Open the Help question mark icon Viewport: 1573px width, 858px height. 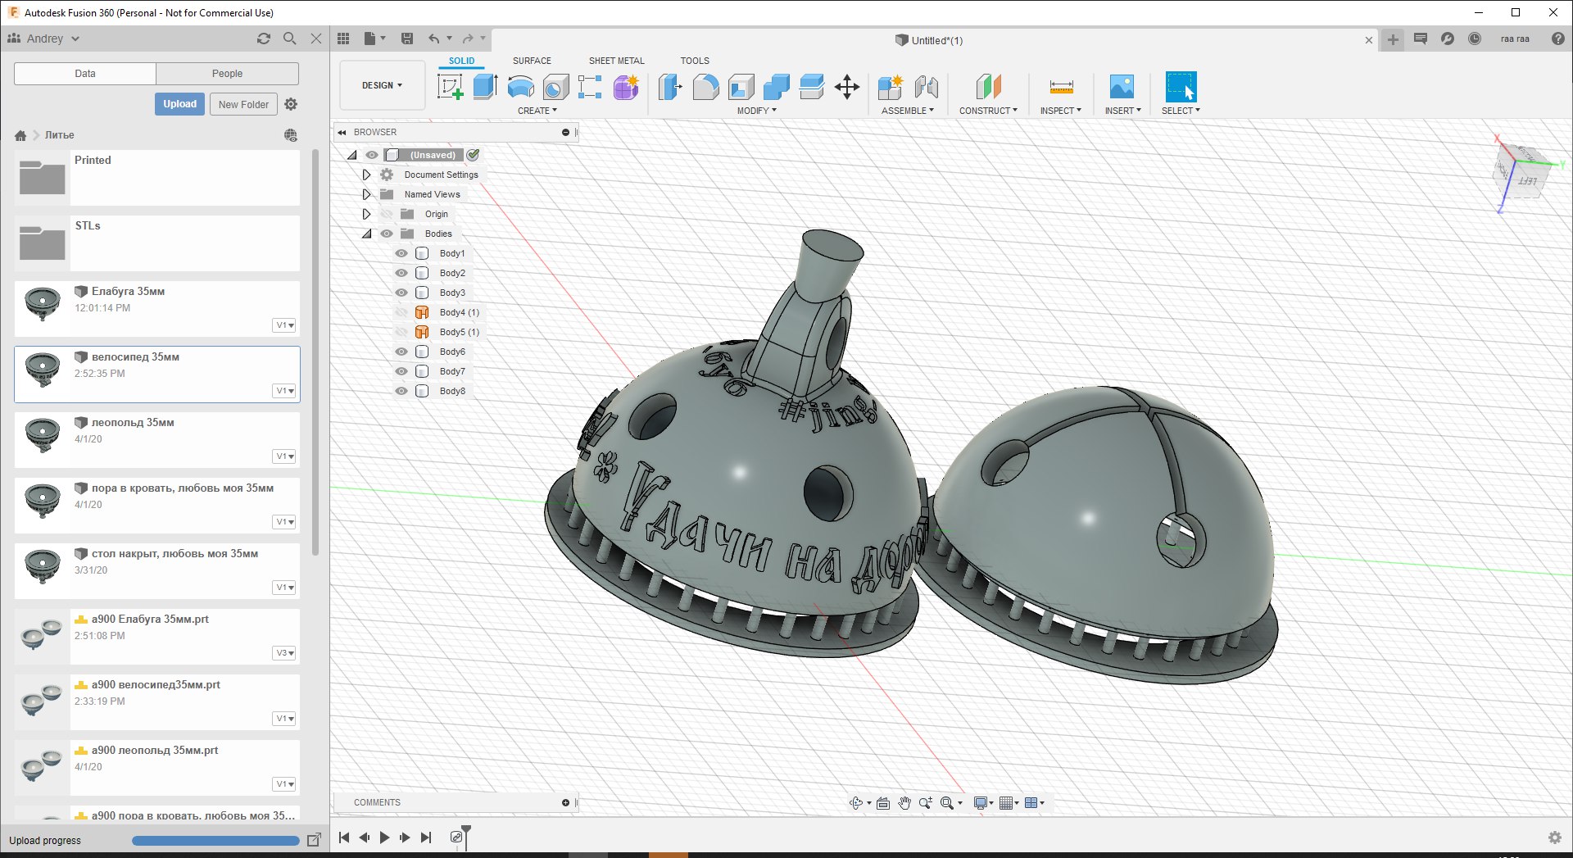pyautogui.click(x=1558, y=39)
